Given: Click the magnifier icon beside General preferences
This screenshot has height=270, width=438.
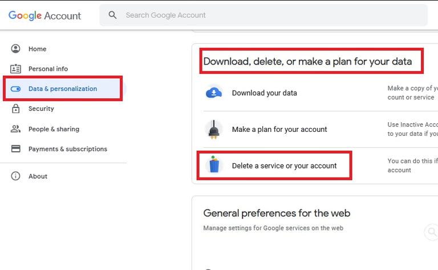Looking at the screenshot, I should point(431,232).
